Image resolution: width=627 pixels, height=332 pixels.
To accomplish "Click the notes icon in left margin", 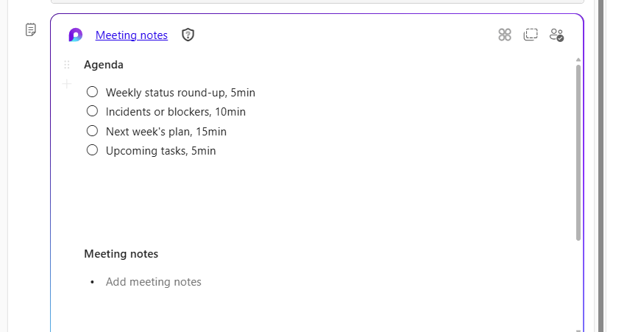I will (x=31, y=29).
